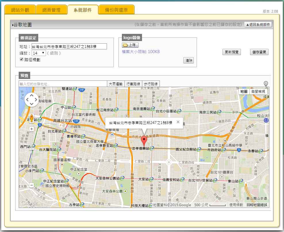Viewport: 284px width, 232px height.
Task: Click the 輸入您的出發地址 input field
Action: pos(62,84)
